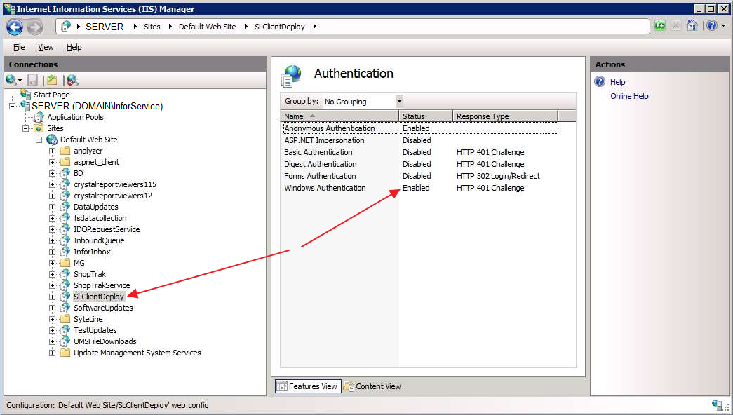Sort by the Status column header
Screen dimensions: 733x415
click(425, 116)
